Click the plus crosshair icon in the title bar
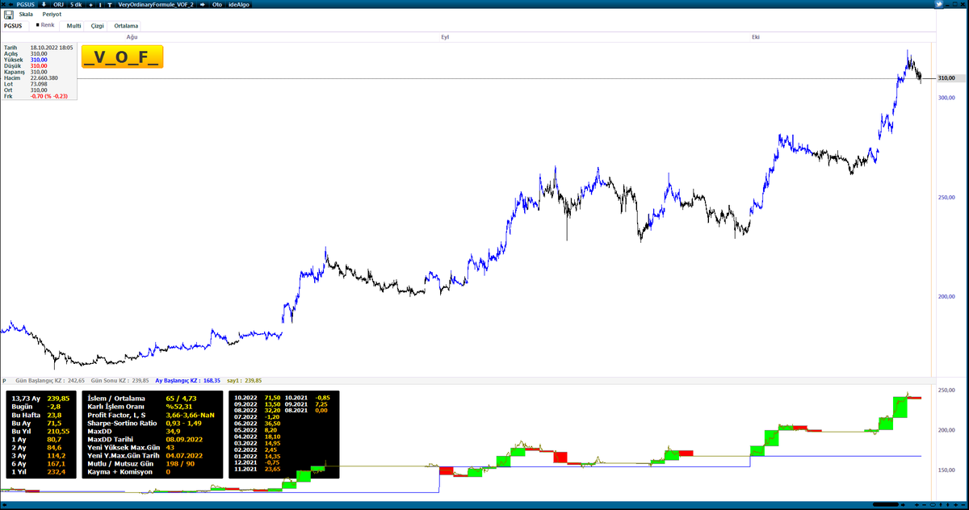The height and width of the screenshot is (510, 969). [x=90, y=5]
